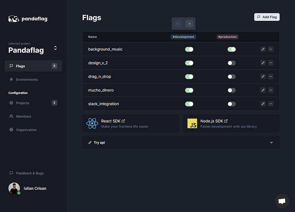Click the mucho_dinero flag name
The image size is (295, 212).
[101, 90]
